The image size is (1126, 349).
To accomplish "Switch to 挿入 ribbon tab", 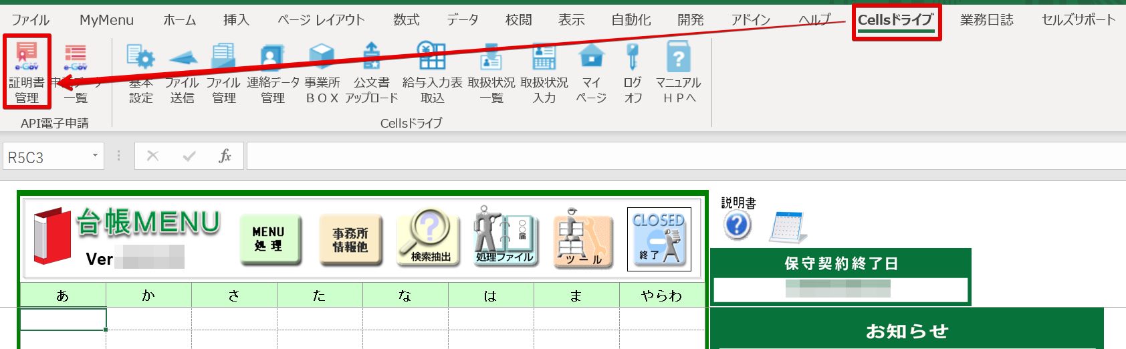I will pos(236,20).
